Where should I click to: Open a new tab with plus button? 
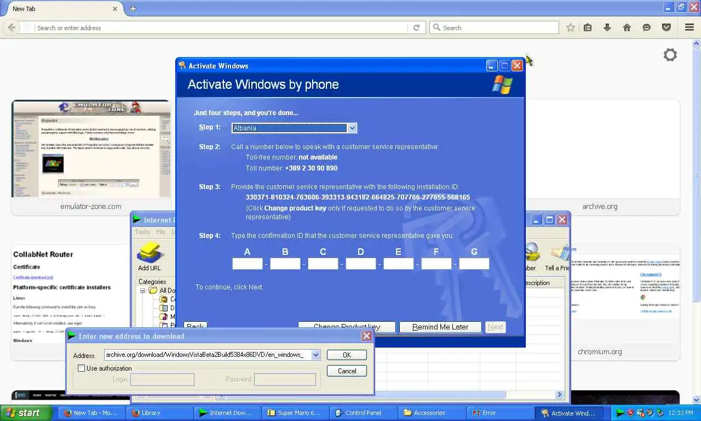tap(133, 9)
